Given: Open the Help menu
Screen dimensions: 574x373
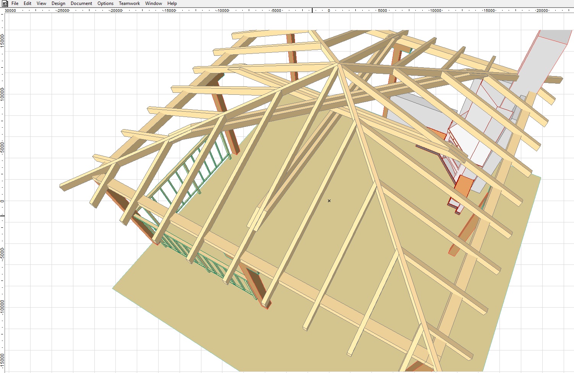Looking at the screenshot, I should (172, 3).
